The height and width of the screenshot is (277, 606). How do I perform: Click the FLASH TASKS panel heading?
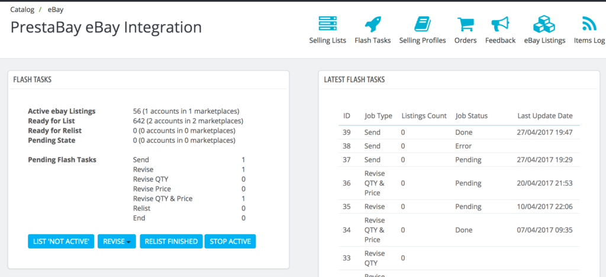coord(33,79)
